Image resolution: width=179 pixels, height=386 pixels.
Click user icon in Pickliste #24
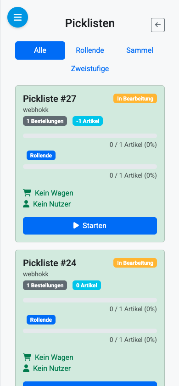(x=26, y=368)
